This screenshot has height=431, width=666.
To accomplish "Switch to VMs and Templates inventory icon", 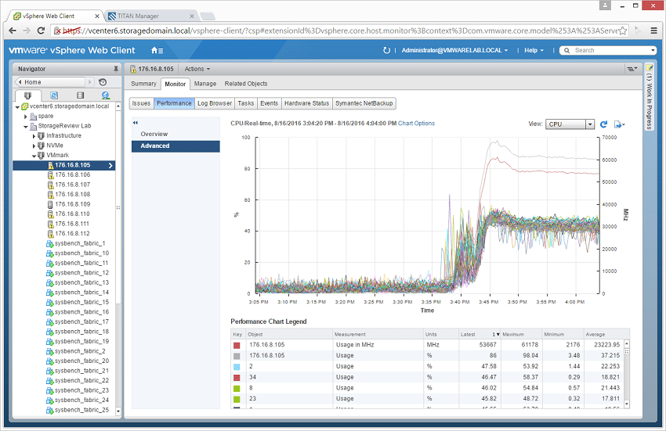I will (x=54, y=95).
